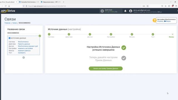Click the изменить настройки link
The image size is (178, 100).
(x=25, y=48)
